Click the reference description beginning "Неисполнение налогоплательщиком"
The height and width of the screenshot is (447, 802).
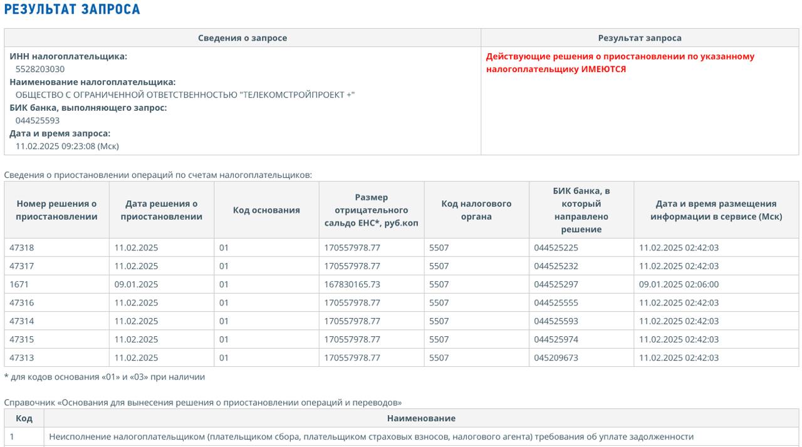tap(371, 436)
